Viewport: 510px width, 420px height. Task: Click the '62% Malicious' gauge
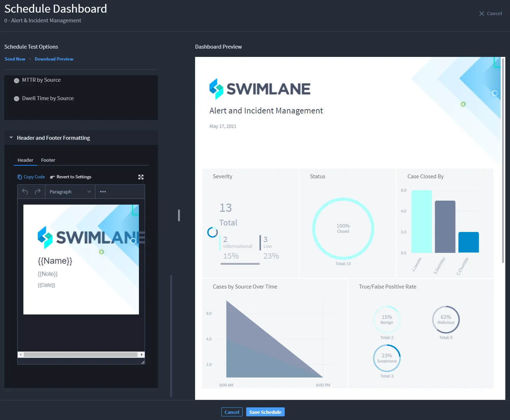446,320
